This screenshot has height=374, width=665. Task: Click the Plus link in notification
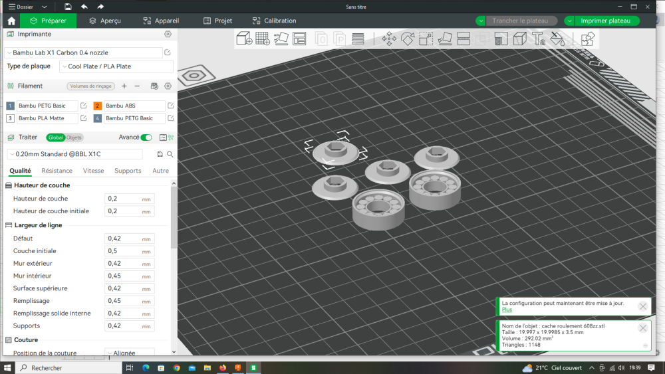point(507,310)
